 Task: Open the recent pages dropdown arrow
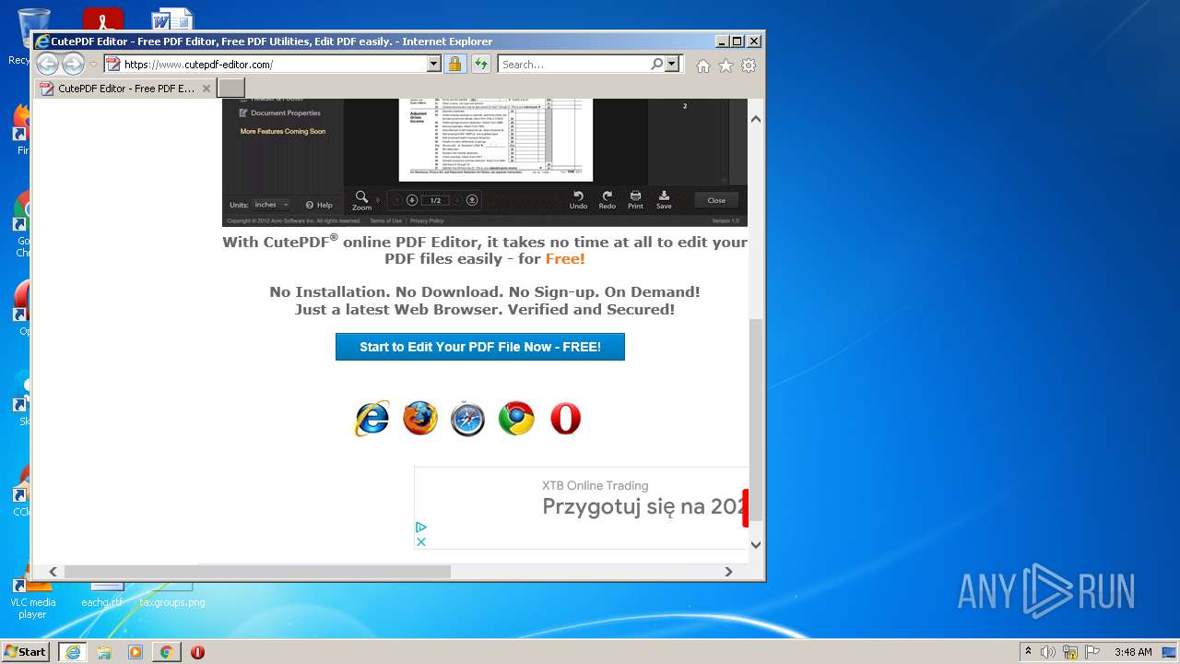tap(93, 65)
